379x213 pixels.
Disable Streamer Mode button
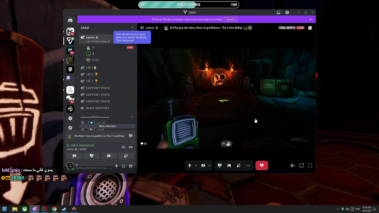(x=230, y=19)
